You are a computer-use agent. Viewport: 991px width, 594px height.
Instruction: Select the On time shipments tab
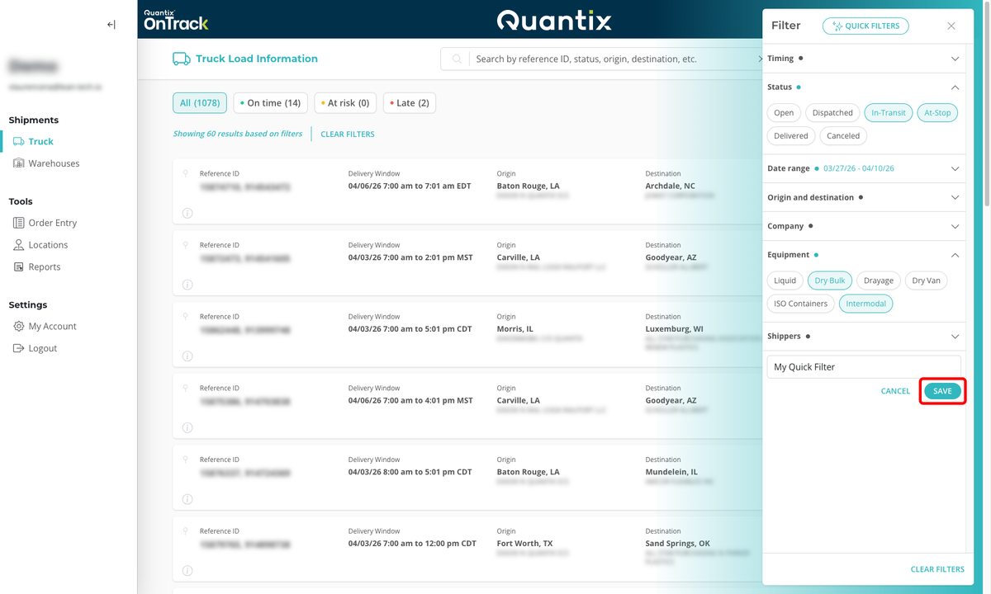tap(270, 102)
